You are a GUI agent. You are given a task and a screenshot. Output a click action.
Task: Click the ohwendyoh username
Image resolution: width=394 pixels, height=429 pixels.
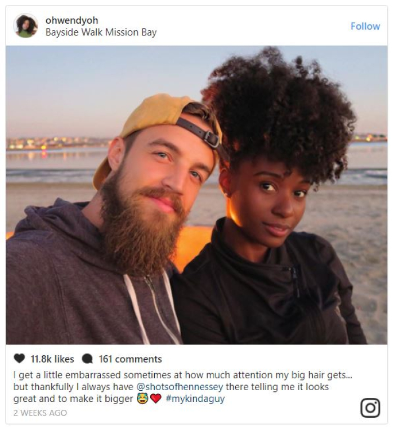pyautogui.click(x=71, y=20)
